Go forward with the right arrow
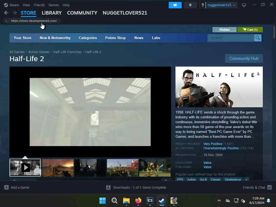 click(15, 13)
